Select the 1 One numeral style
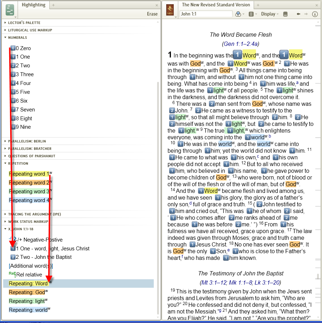Image resolution: width=322 pixels, height=323 pixels. click(x=20, y=57)
